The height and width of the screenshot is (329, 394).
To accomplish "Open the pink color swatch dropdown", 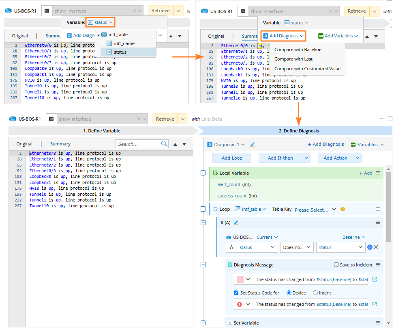I will [243, 279].
